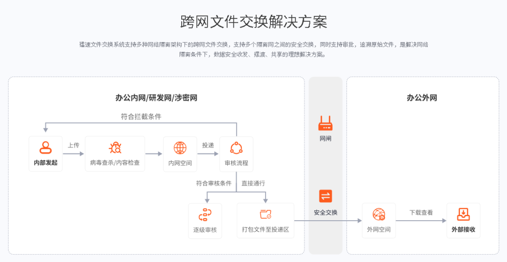Click the description line ending with 是解决网络
Screen dimensions: 507x262
point(253,44)
